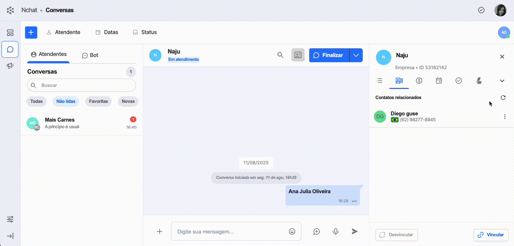The height and width of the screenshot is (246, 514).
Task: Click the Empresa ID 53182142 text
Action: click(421, 67)
